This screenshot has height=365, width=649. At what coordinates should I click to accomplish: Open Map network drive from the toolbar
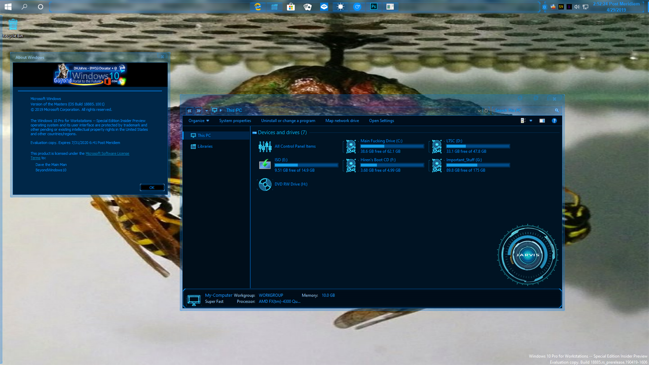click(x=342, y=121)
